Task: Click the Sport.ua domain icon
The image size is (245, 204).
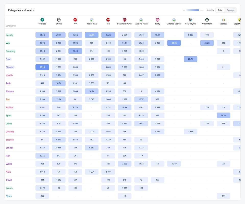Action: (x=224, y=20)
